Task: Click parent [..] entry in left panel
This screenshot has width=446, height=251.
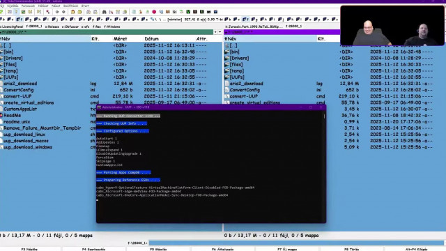Action: 7,45
